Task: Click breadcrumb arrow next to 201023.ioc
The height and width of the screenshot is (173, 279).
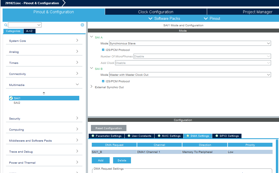Action: (x=64, y=3)
